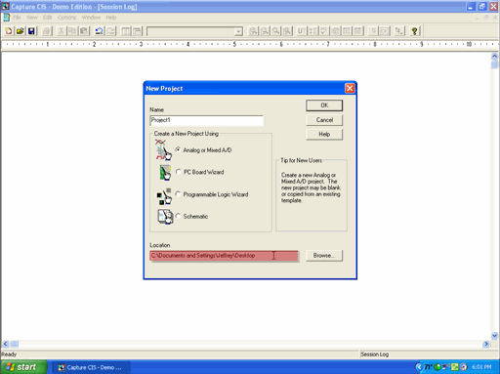Open the Options menu

[66, 18]
